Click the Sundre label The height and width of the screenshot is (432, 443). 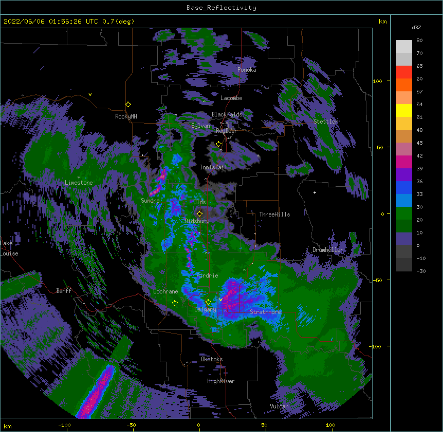coord(150,201)
